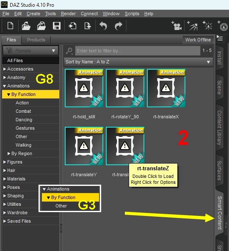Open the Scripts menu
The image size is (229, 251).
point(132,14)
